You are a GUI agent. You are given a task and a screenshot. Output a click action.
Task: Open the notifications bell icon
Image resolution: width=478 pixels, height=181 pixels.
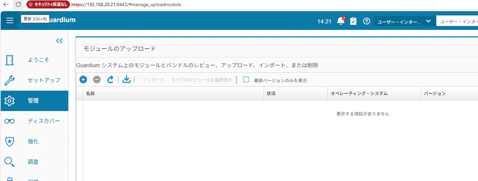[341, 21]
